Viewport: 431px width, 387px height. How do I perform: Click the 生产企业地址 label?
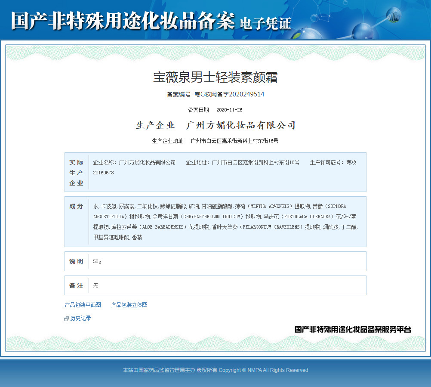click(167, 141)
